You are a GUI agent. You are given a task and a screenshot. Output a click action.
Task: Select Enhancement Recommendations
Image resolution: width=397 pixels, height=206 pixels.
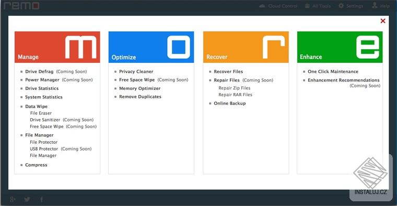[x=344, y=81]
